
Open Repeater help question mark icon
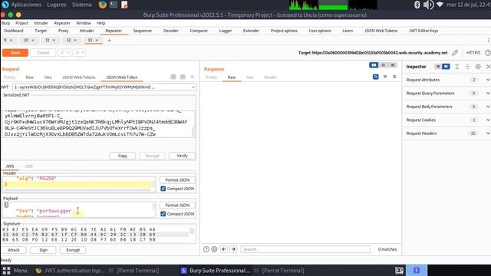tap(488, 53)
